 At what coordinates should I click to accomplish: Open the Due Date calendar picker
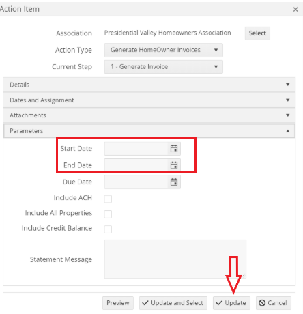point(174,182)
